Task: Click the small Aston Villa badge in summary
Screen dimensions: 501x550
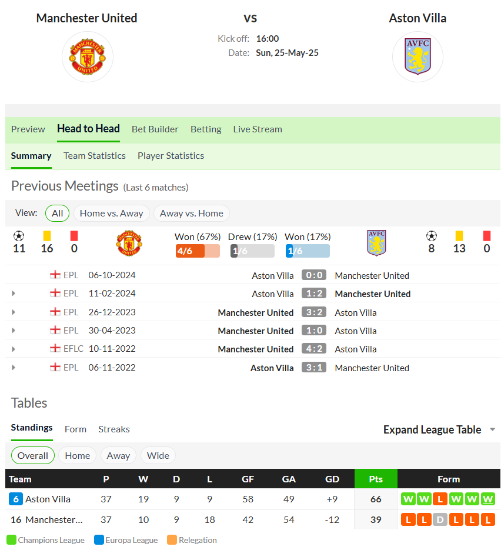Action: click(376, 243)
